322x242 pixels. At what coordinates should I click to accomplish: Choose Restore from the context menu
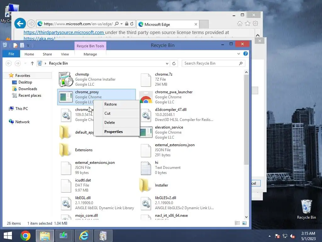pyautogui.click(x=117, y=104)
